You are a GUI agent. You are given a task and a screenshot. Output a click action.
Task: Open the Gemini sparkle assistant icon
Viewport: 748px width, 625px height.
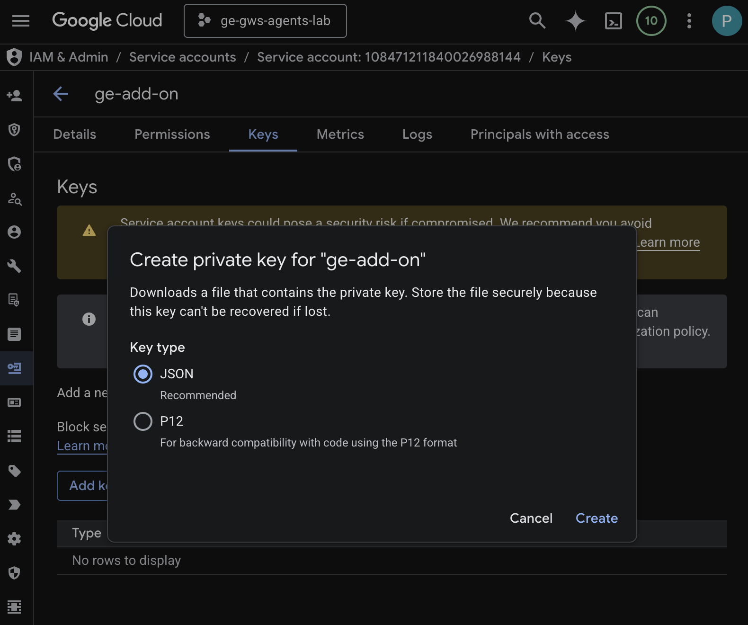(x=575, y=21)
